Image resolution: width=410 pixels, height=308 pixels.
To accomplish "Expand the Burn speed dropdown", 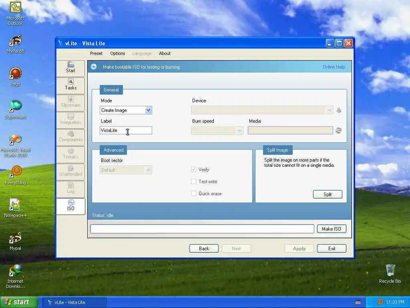I will point(239,131).
